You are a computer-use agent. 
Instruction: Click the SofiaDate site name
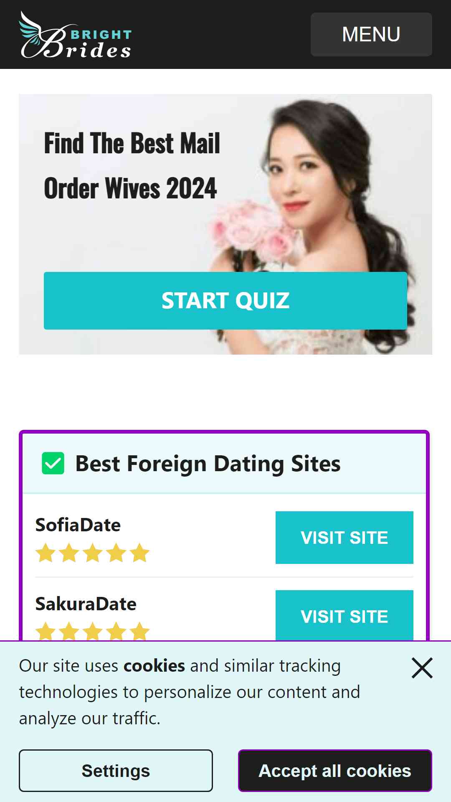point(78,525)
